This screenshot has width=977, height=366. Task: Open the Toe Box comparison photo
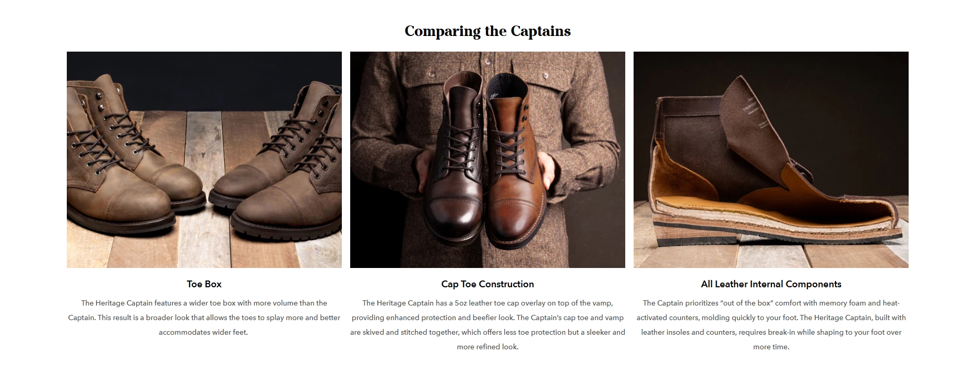click(204, 160)
